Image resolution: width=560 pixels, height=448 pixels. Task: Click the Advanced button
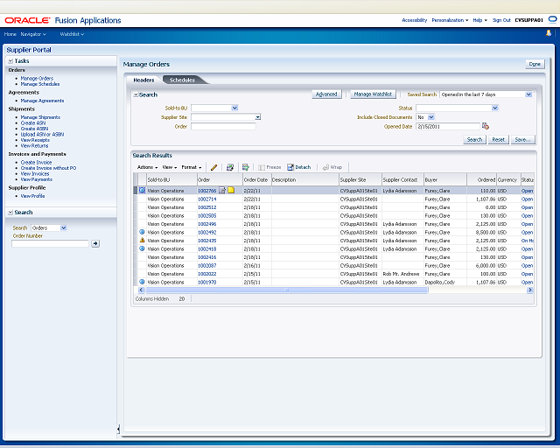[x=326, y=94]
